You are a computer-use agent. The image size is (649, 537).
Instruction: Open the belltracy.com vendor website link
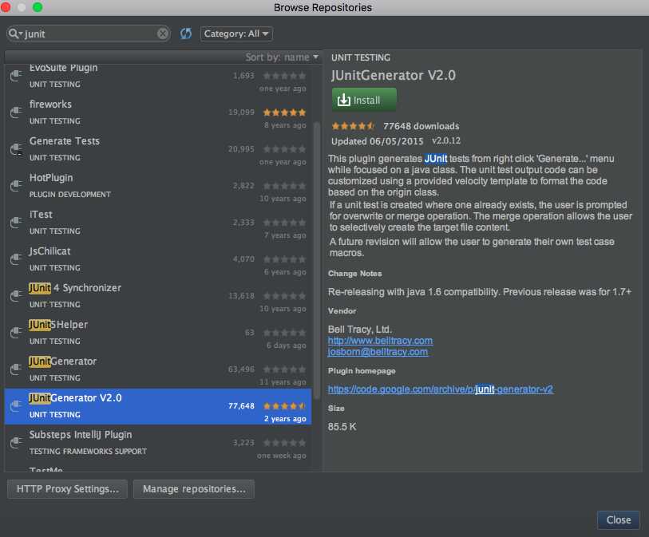[380, 341]
